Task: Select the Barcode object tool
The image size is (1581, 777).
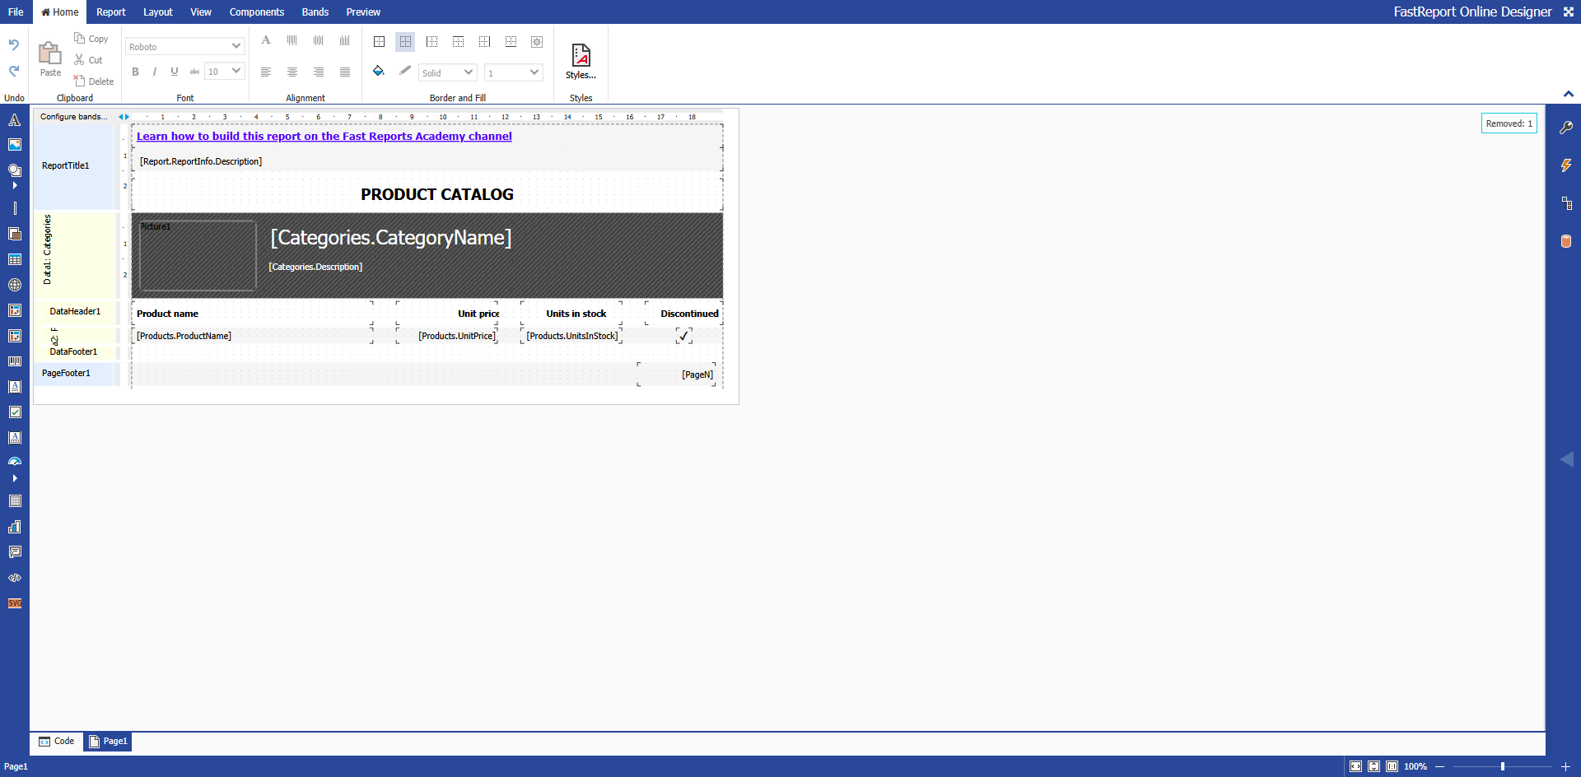Action: tap(15, 361)
